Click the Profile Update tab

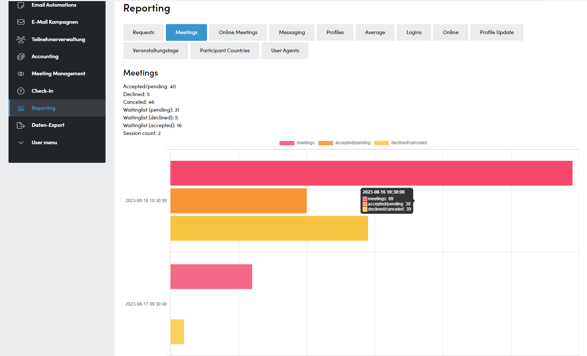(497, 32)
